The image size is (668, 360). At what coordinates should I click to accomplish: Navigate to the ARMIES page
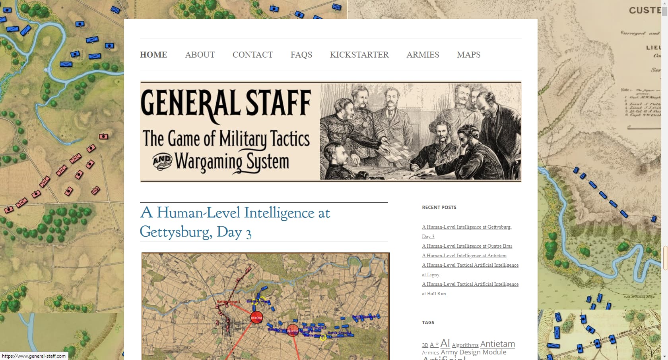click(423, 55)
